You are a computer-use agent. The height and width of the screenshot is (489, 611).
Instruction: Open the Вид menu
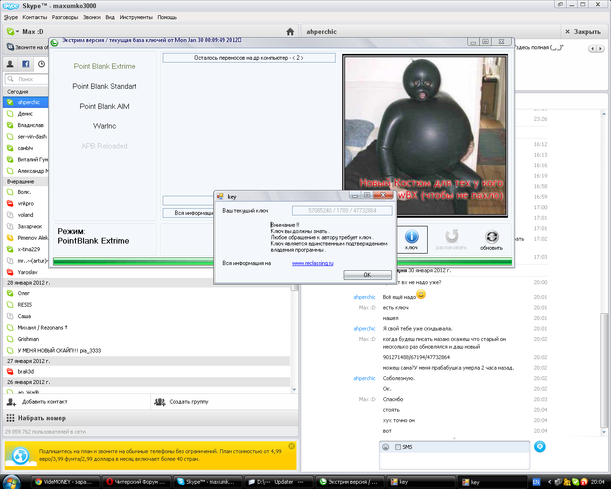(110, 17)
